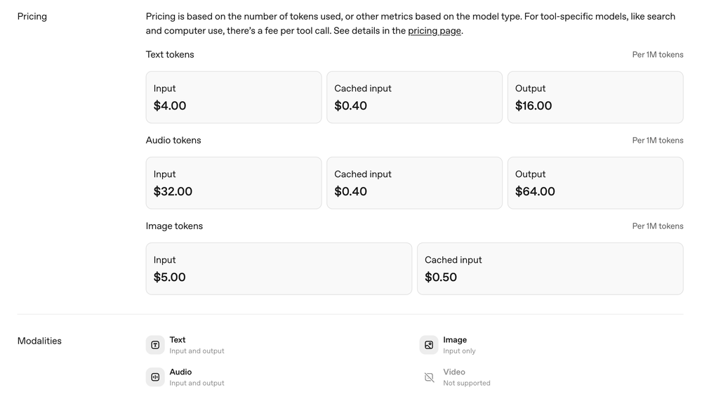Select the Text tokens Cached input card

click(414, 97)
